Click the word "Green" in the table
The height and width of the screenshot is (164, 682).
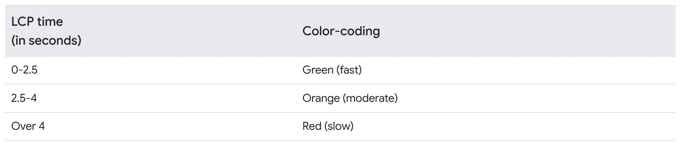click(x=318, y=70)
